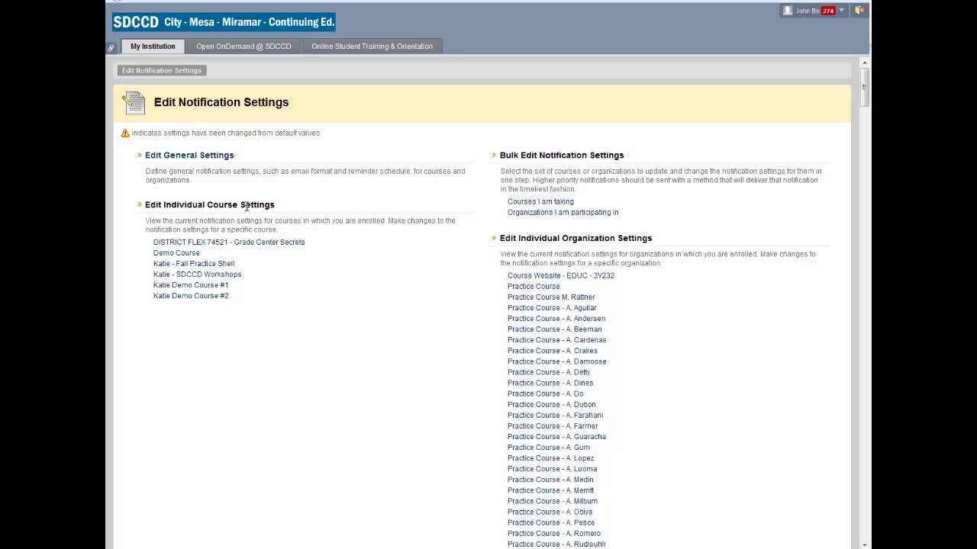Open Practice Course - A. Romero
977x549 pixels.
click(554, 534)
